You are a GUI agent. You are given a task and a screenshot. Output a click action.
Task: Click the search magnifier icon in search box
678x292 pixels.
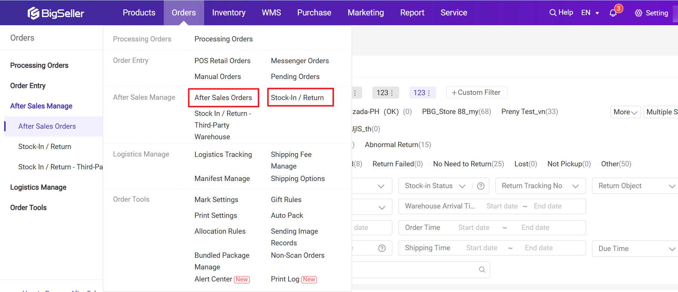click(x=482, y=270)
